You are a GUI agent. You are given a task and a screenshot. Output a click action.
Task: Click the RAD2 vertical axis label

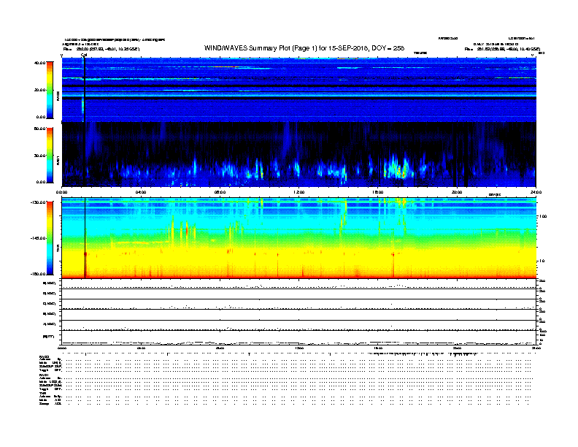[x=58, y=96]
